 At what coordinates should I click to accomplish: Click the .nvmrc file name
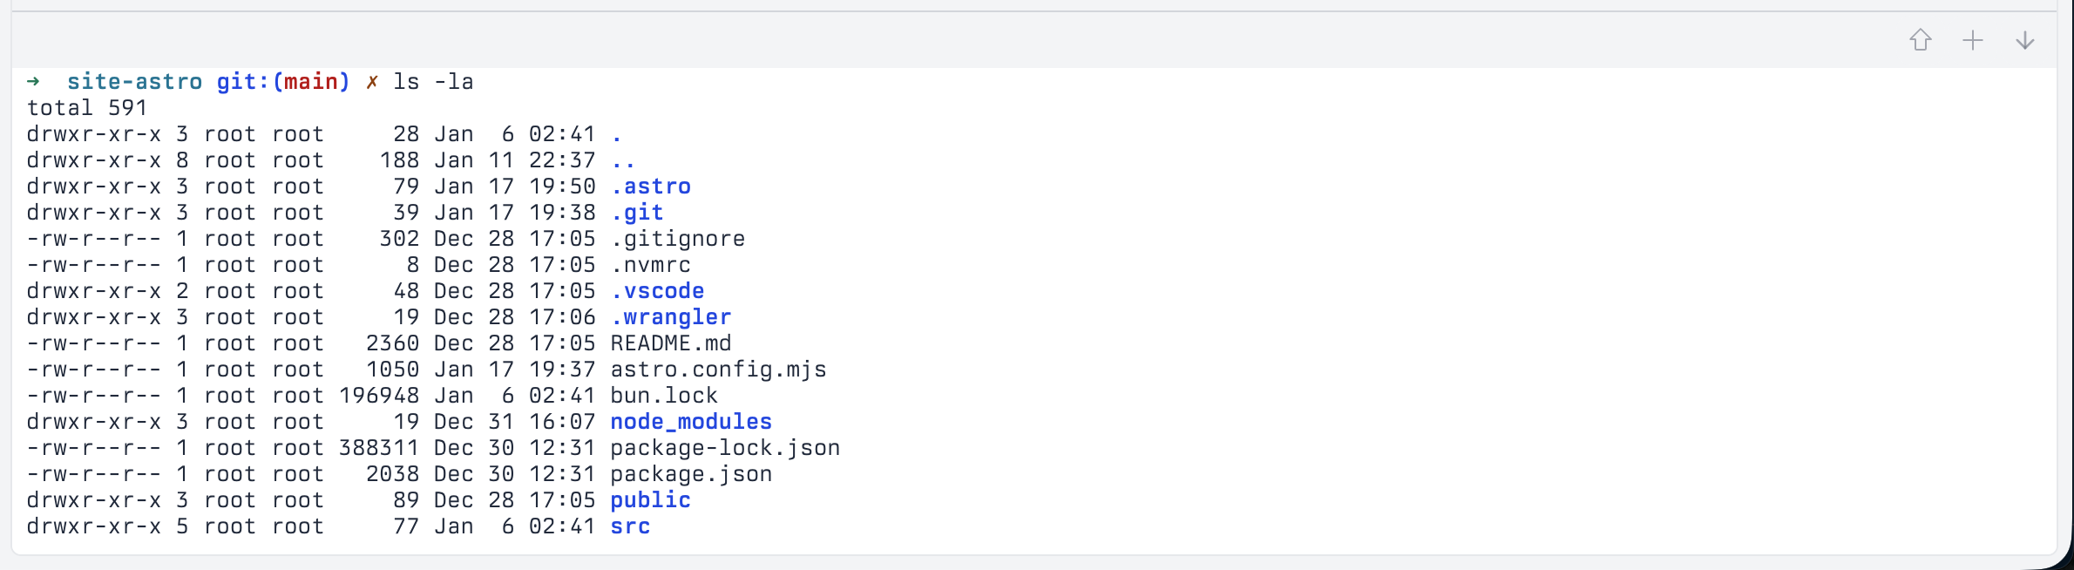pos(651,265)
